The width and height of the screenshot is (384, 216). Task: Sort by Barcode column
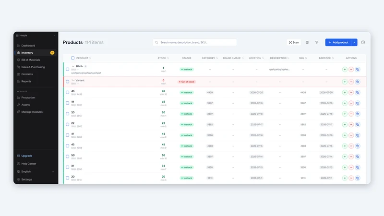326,58
